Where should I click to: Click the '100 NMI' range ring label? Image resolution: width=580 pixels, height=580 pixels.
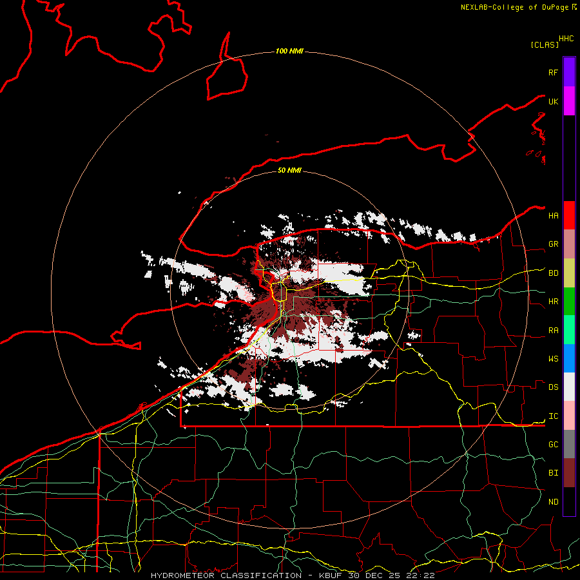pos(289,51)
